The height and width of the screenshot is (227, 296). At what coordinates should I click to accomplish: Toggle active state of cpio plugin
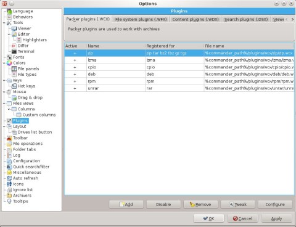pyautogui.click(x=75, y=67)
